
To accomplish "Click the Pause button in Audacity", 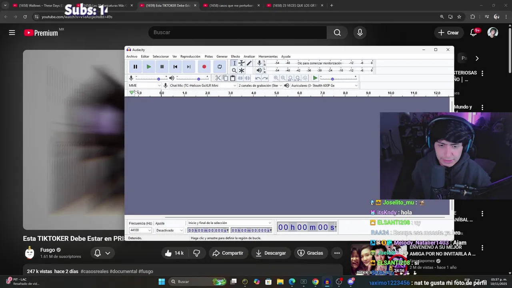I will (135, 67).
